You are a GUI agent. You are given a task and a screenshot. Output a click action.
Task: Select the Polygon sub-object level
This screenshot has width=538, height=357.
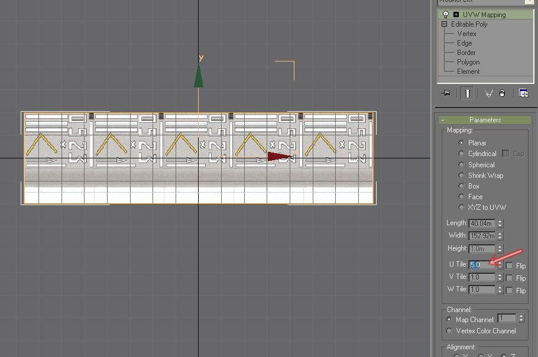point(467,61)
